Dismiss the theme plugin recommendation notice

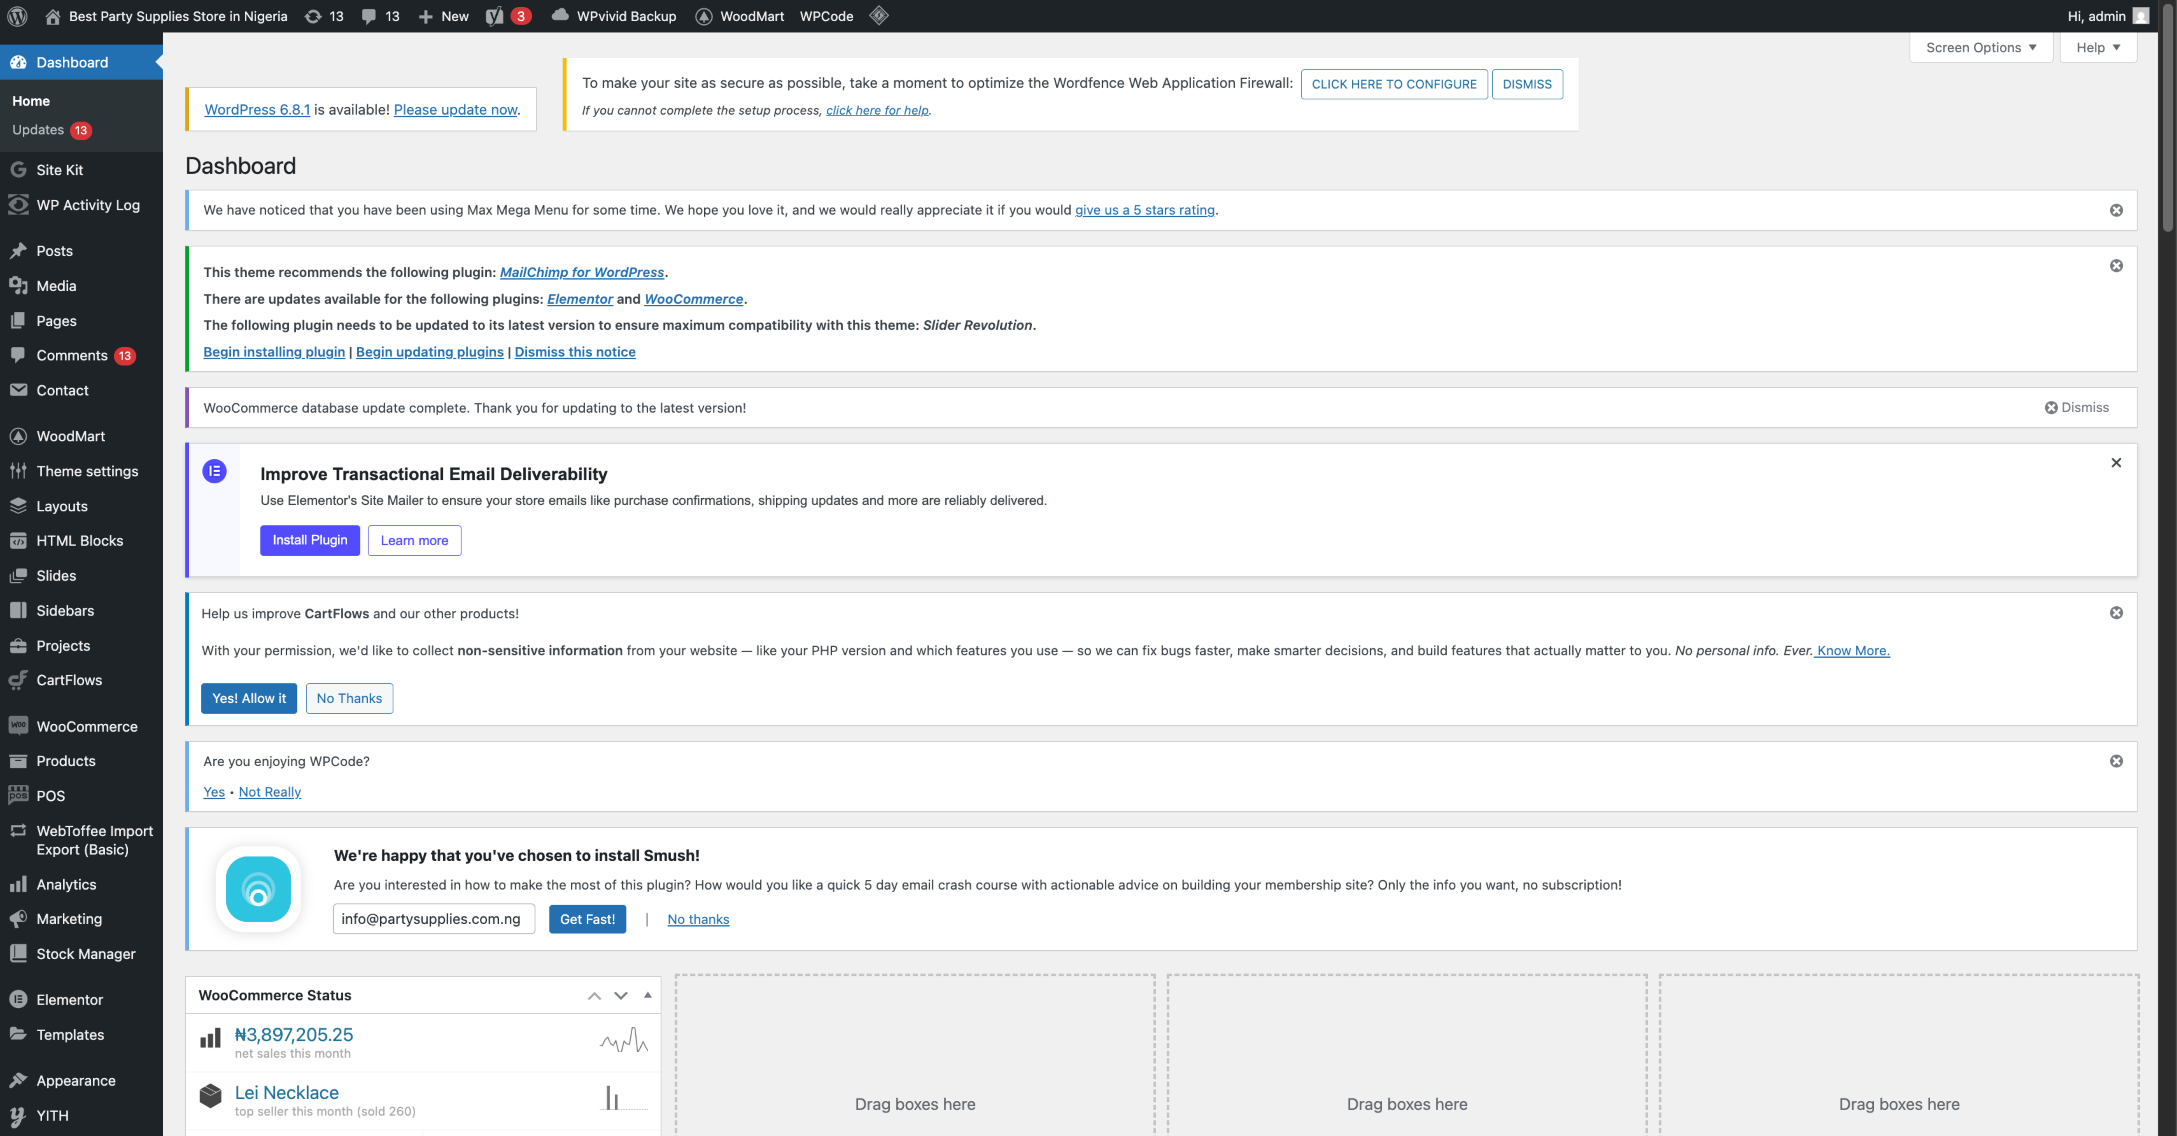point(2116,266)
